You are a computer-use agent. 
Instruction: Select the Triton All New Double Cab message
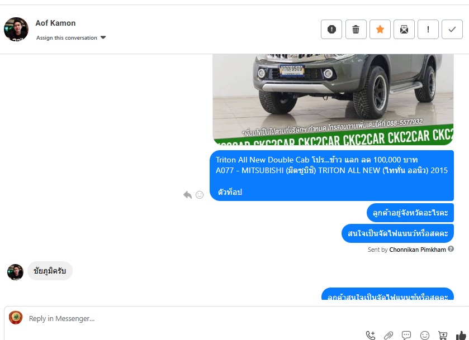tap(331, 176)
